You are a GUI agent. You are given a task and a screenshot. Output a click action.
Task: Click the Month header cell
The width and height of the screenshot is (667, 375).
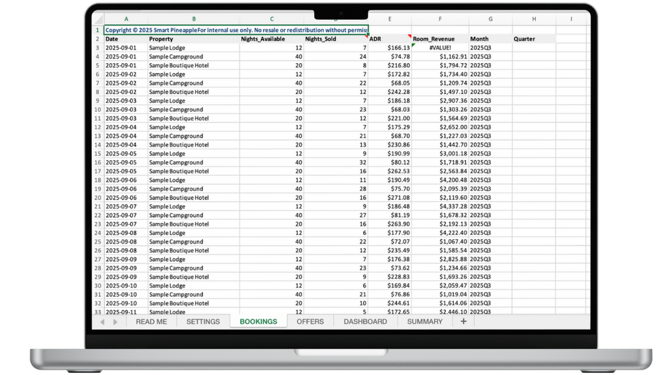(x=490, y=39)
